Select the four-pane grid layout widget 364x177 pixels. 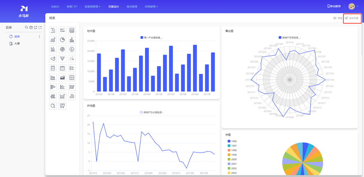[72, 78]
